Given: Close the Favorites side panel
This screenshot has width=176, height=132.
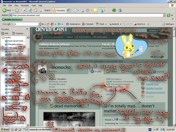Looking at the screenshot, I should pos(27,29).
